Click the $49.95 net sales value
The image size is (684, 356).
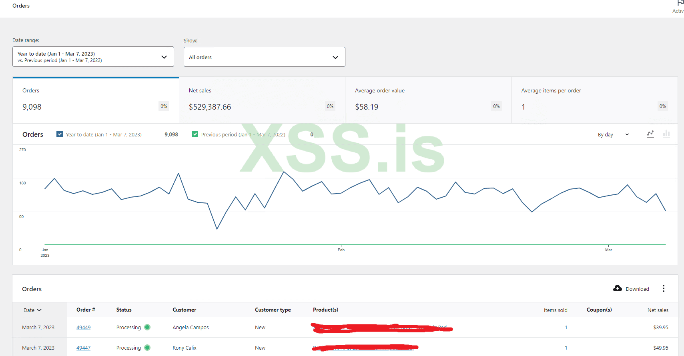click(x=661, y=348)
